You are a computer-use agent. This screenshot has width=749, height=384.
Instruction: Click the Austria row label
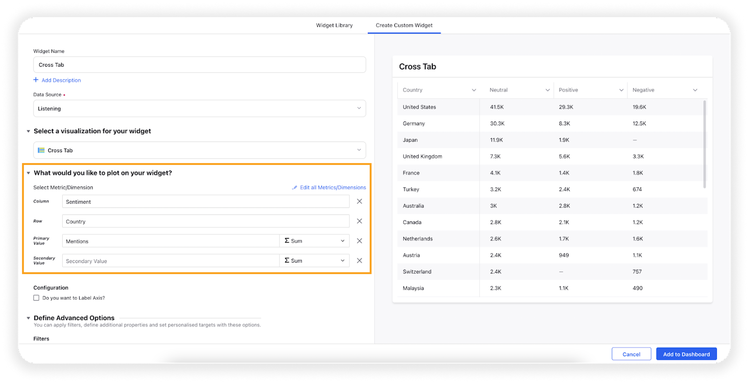coord(411,255)
